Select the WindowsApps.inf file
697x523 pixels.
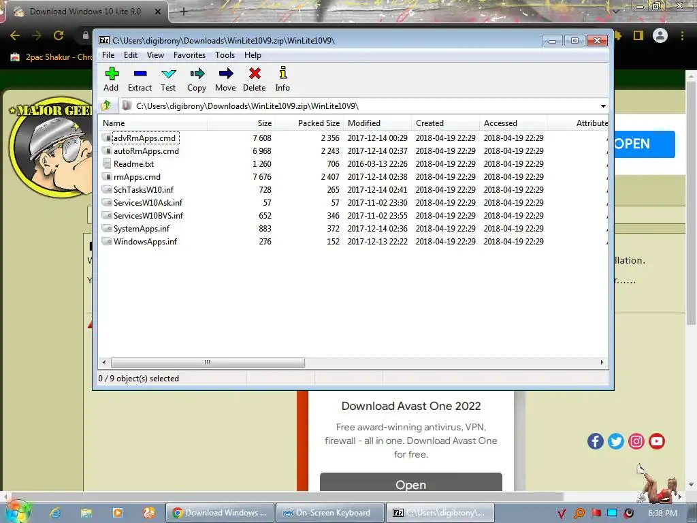pos(145,241)
